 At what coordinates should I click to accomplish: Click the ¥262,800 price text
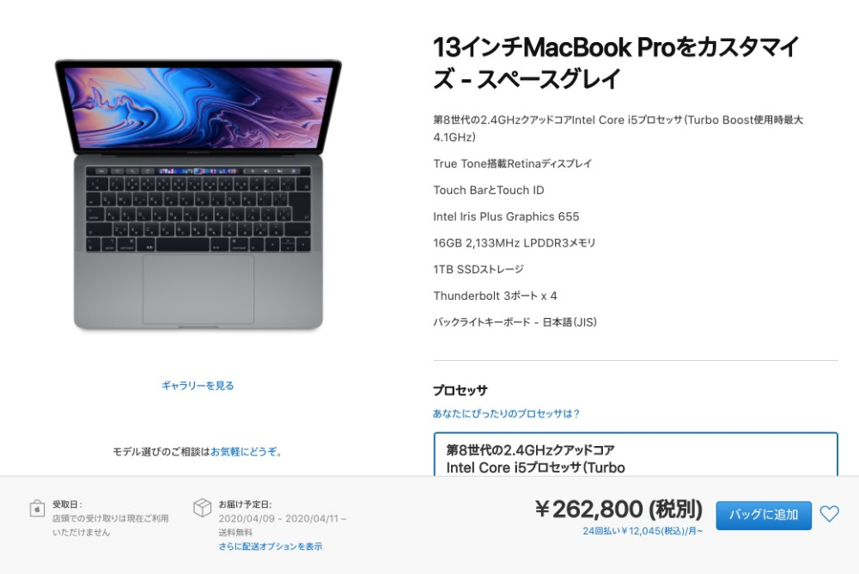point(618,510)
